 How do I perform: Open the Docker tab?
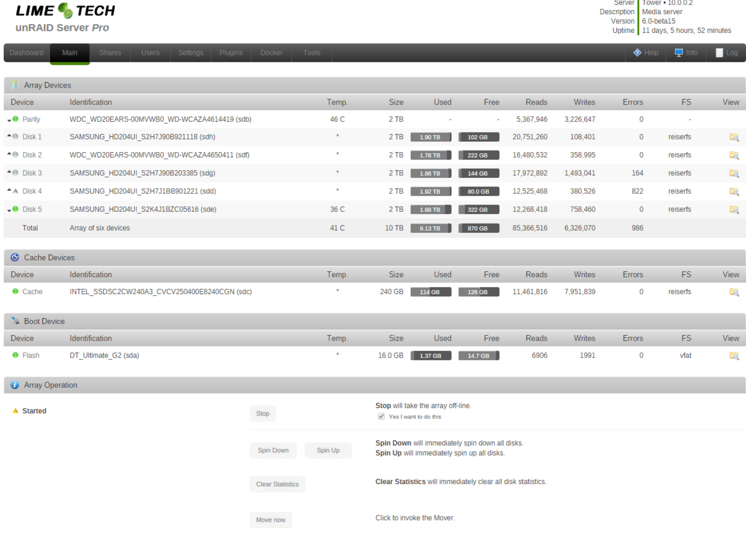(271, 53)
